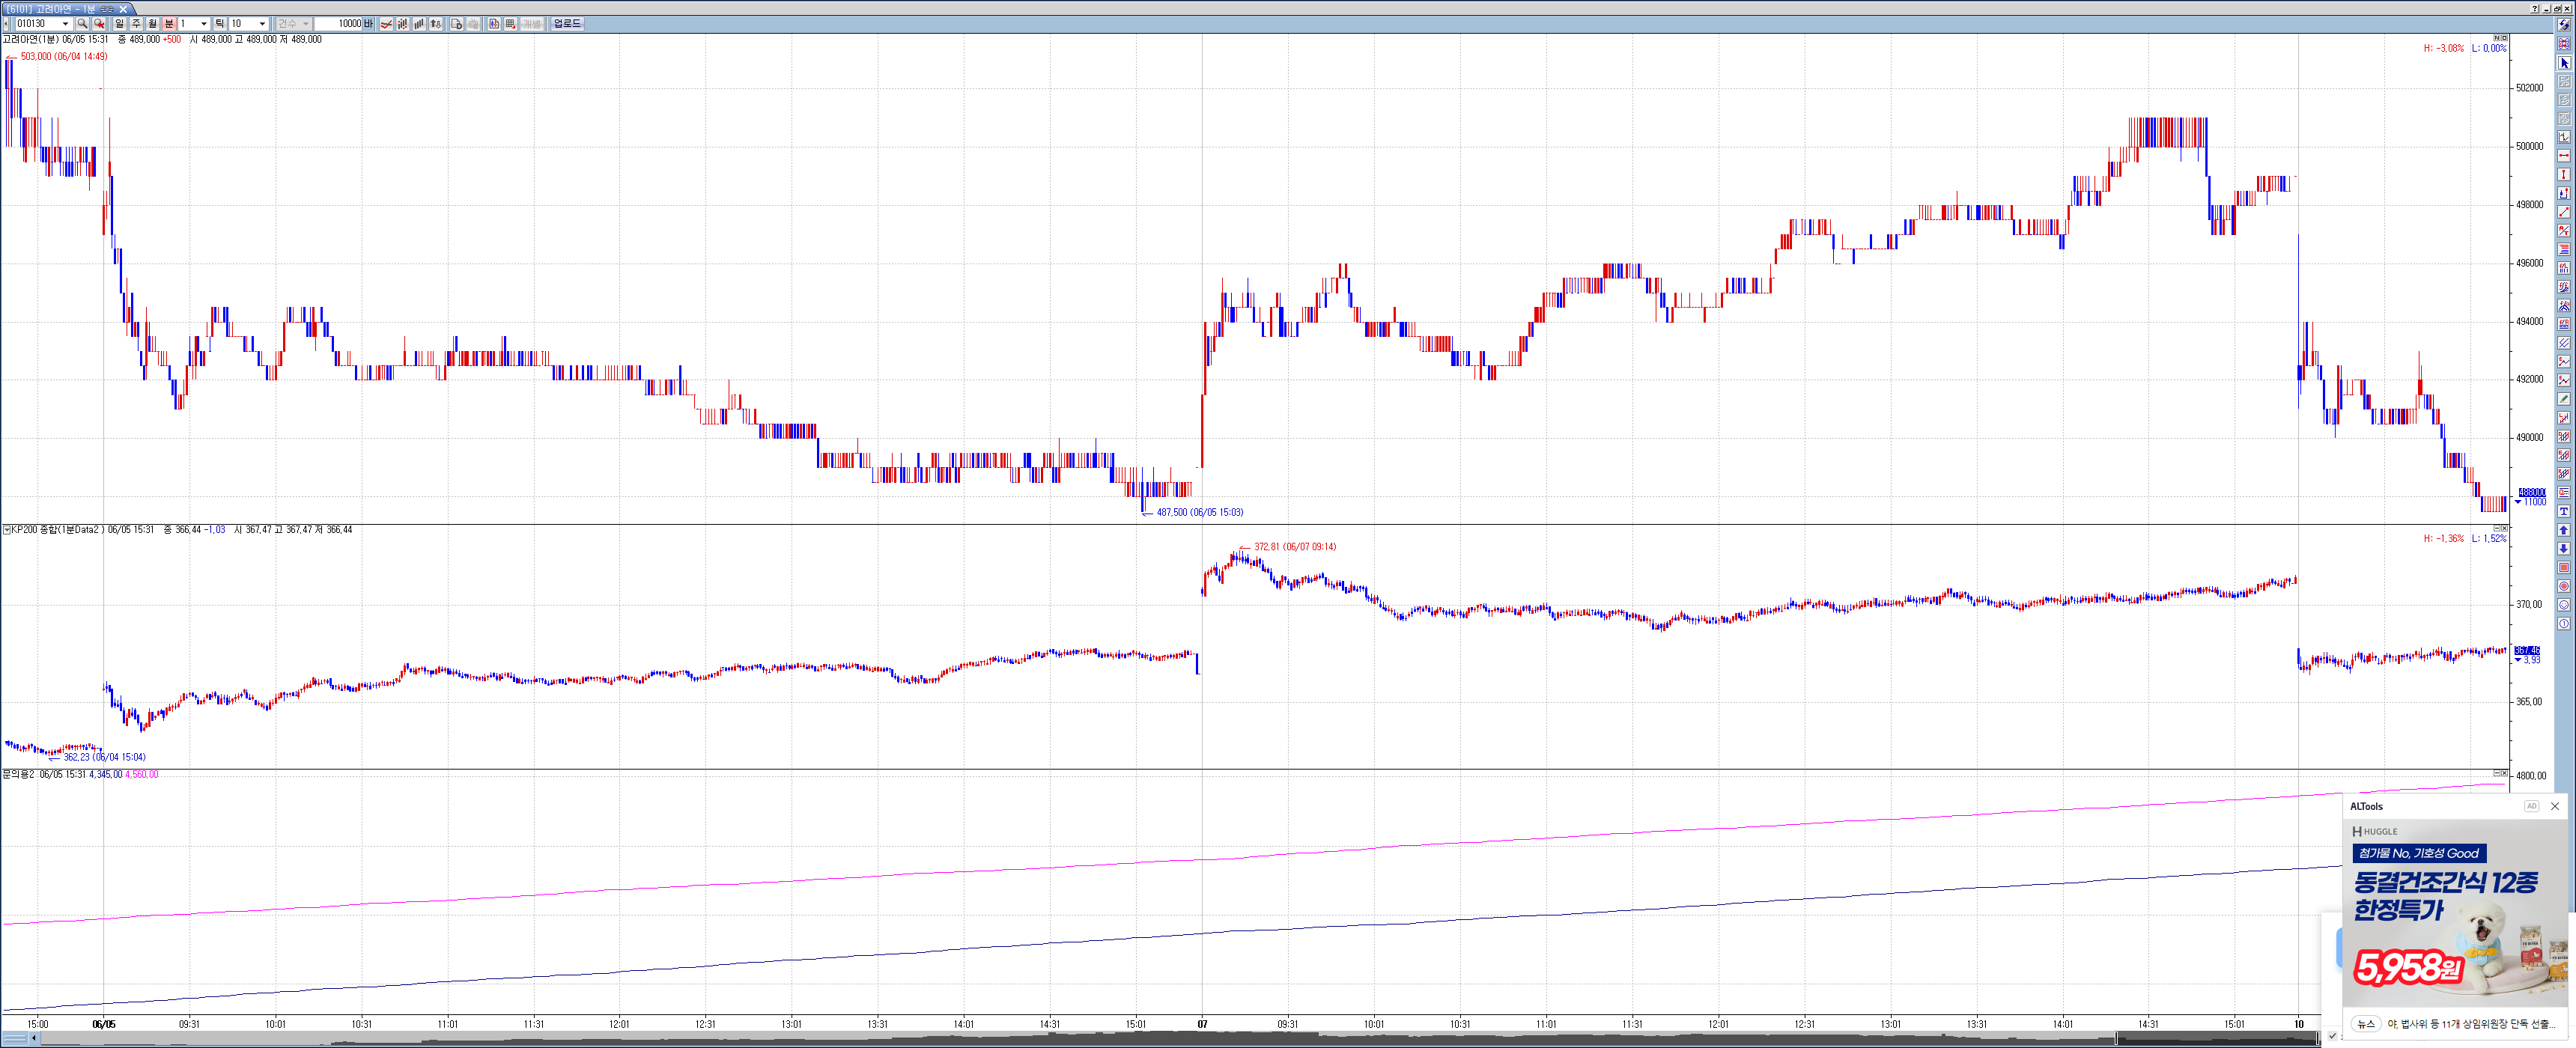Toggle the 틱 (tick) period button
The height and width of the screenshot is (1048, 2576).
point(220,24)
